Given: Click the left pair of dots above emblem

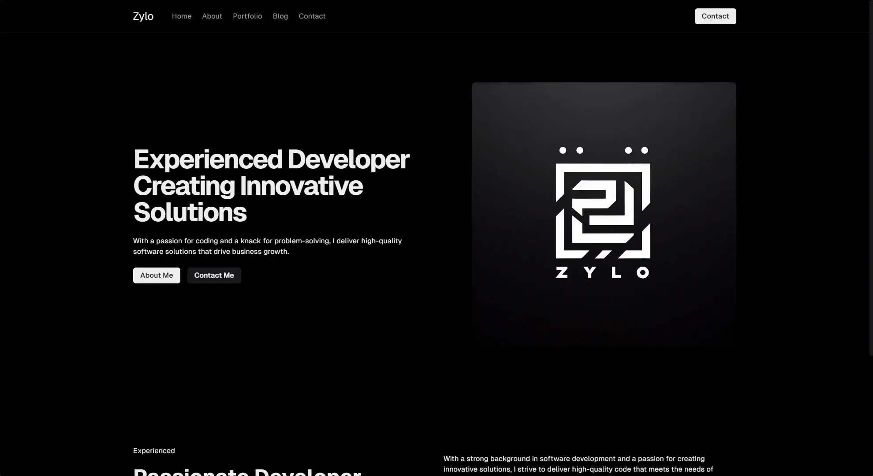Looking at the screenshot, I should click(x=571, y=150).
